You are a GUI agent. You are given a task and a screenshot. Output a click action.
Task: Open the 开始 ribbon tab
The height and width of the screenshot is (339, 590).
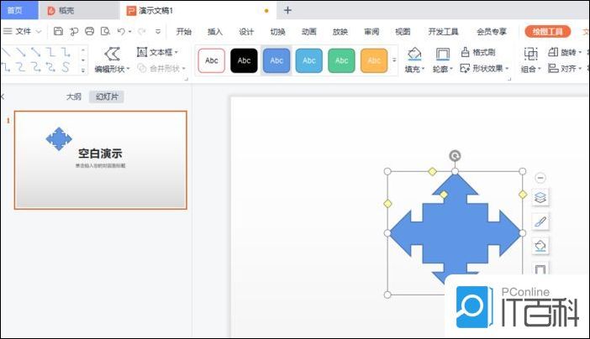pyautogui.click(x=183, y=32)
